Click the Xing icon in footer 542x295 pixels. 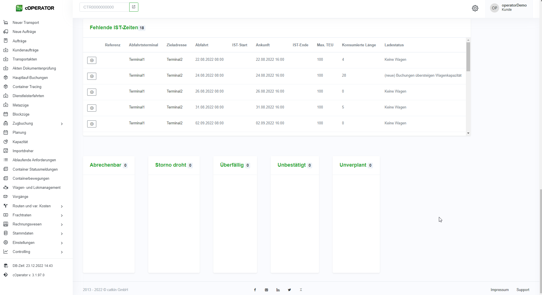[301, 290]
